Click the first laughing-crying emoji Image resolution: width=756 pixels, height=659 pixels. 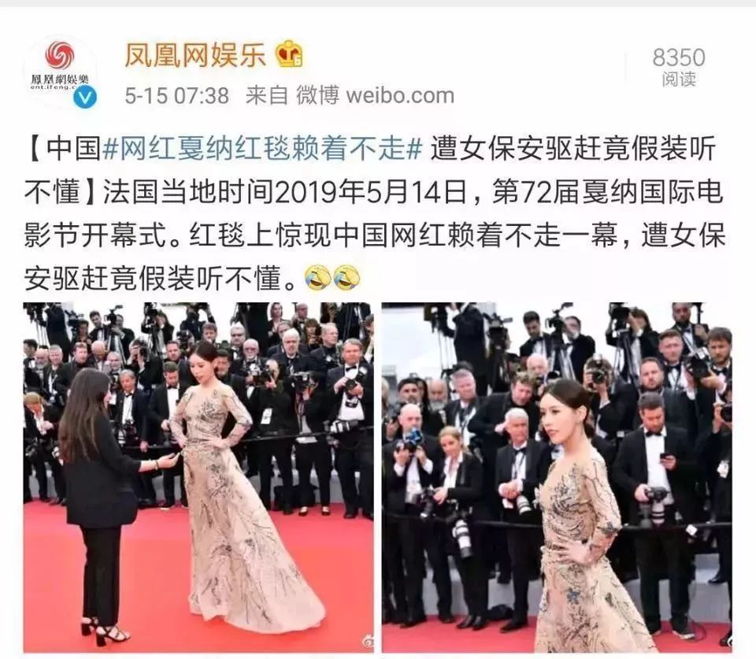point(317,278)
